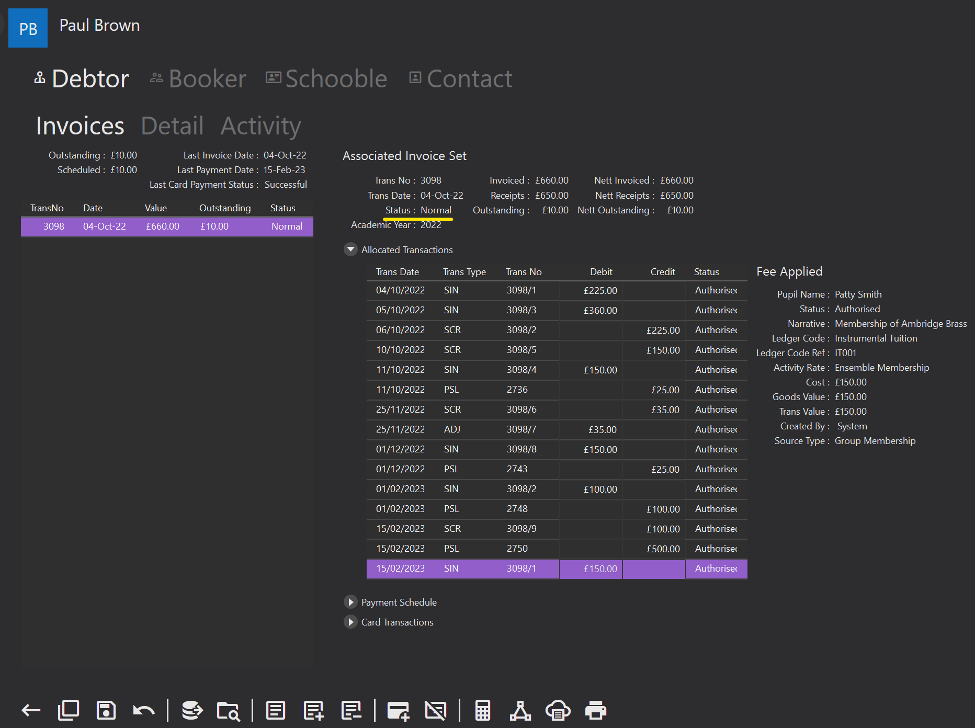
Task: Click the add document plus icon
Action: (313, 710)
